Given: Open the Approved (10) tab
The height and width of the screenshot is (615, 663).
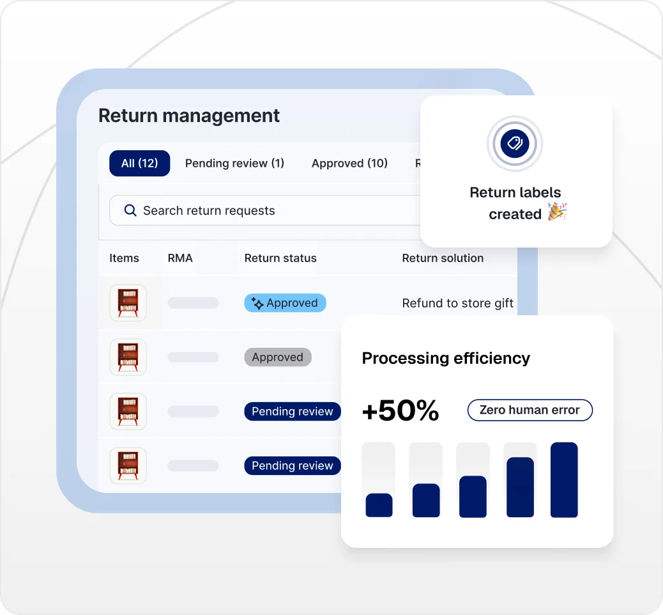Looking at the screenshot, I should 349,163.
